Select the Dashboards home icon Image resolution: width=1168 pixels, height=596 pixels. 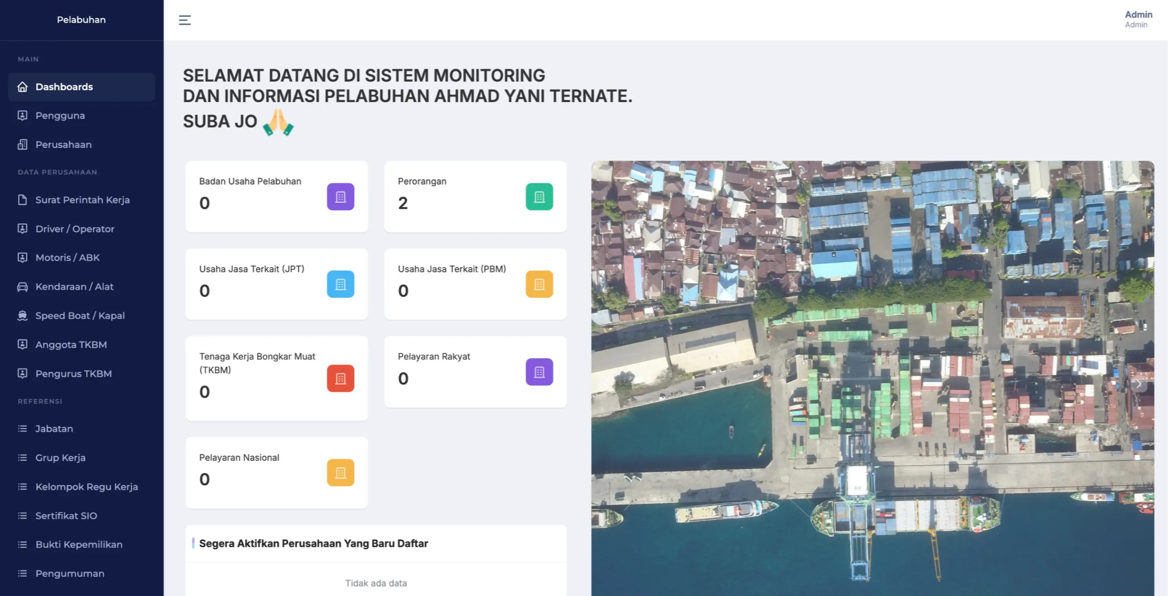point(22,87)
